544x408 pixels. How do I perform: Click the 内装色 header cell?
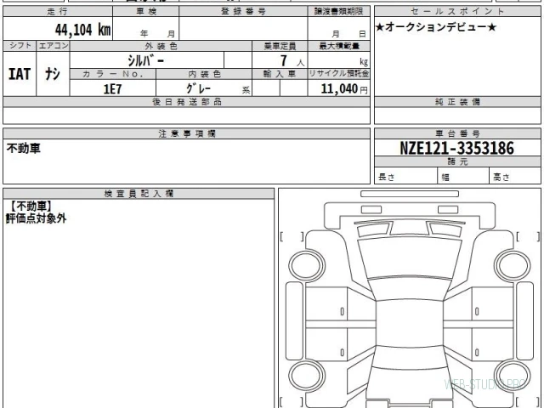coord(204,74)
